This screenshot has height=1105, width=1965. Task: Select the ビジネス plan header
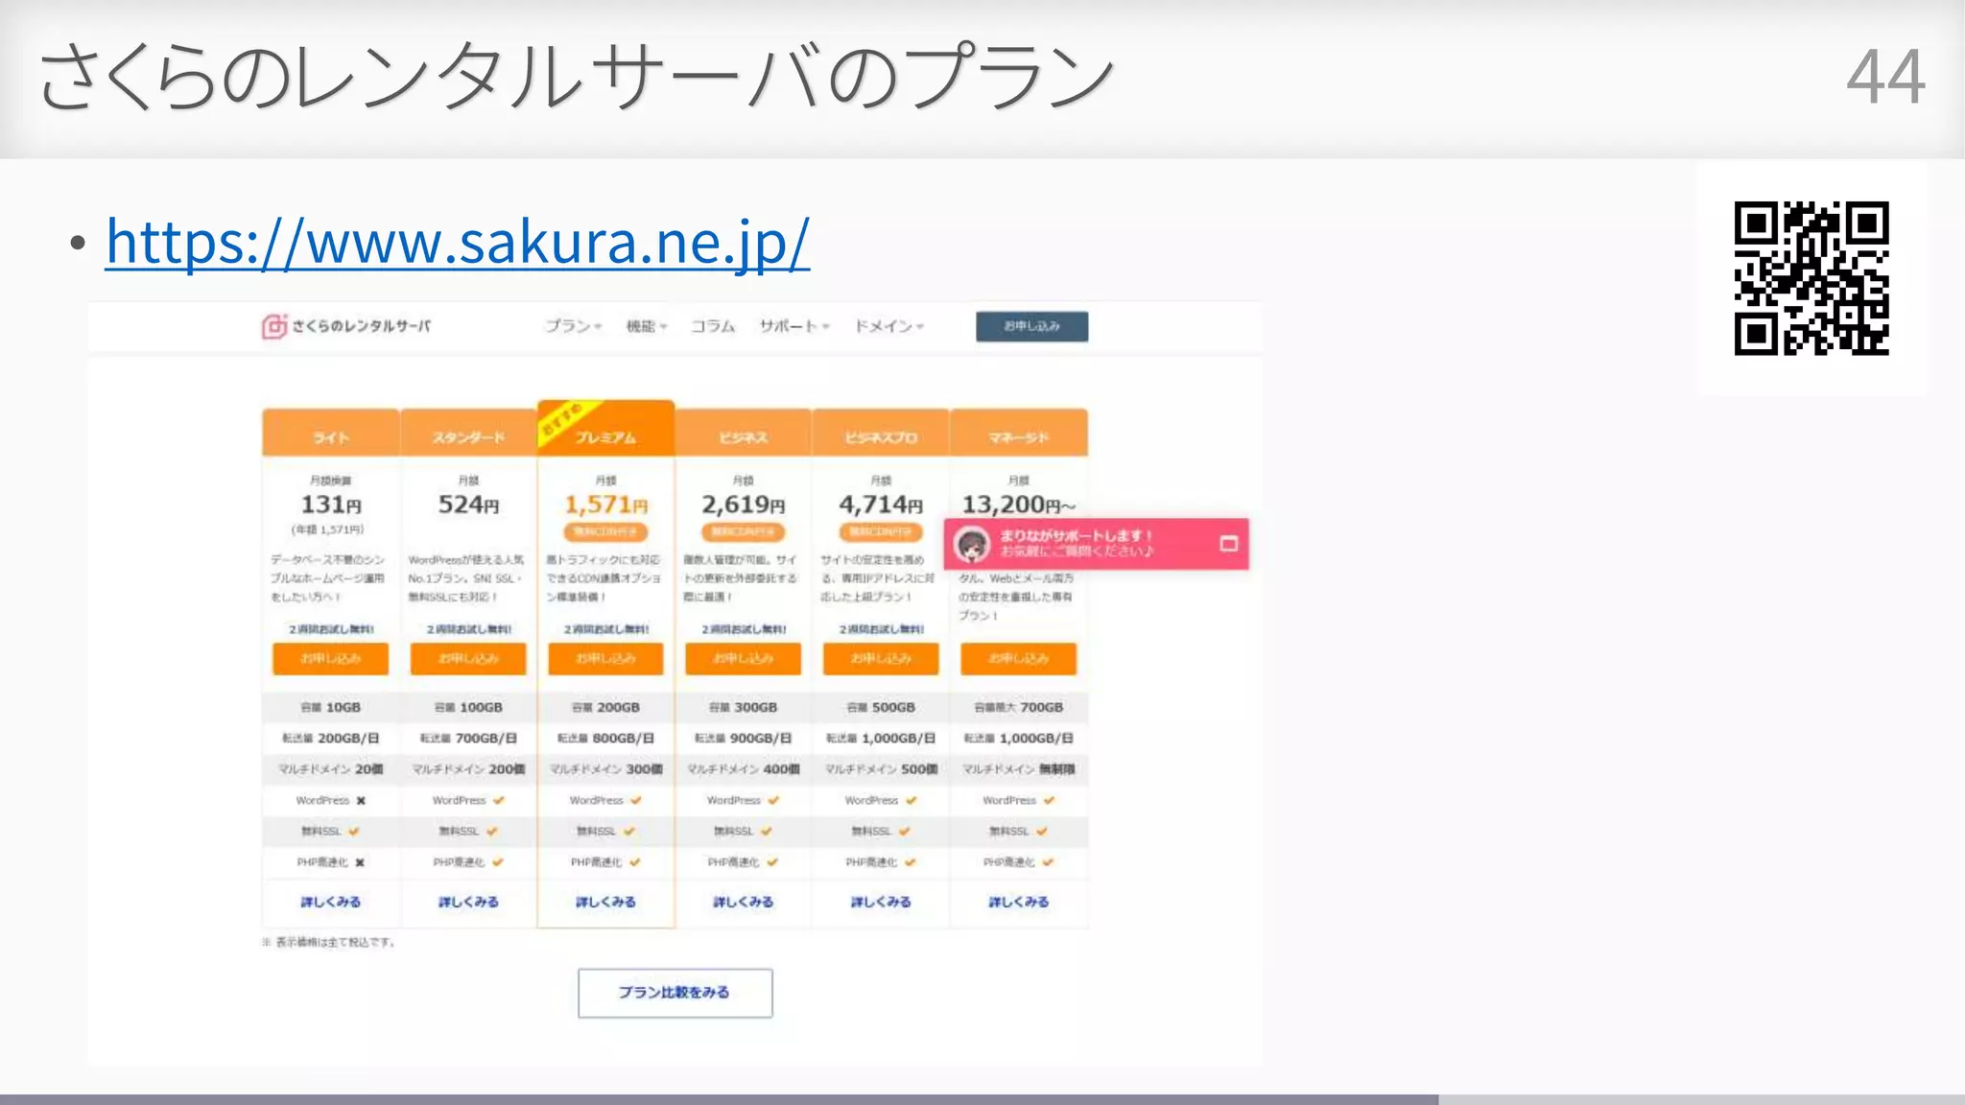pyautogui.click(x=744, y=433)
